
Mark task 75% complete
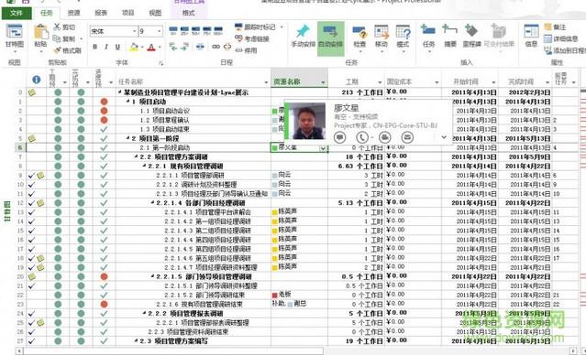pos(207,30)
